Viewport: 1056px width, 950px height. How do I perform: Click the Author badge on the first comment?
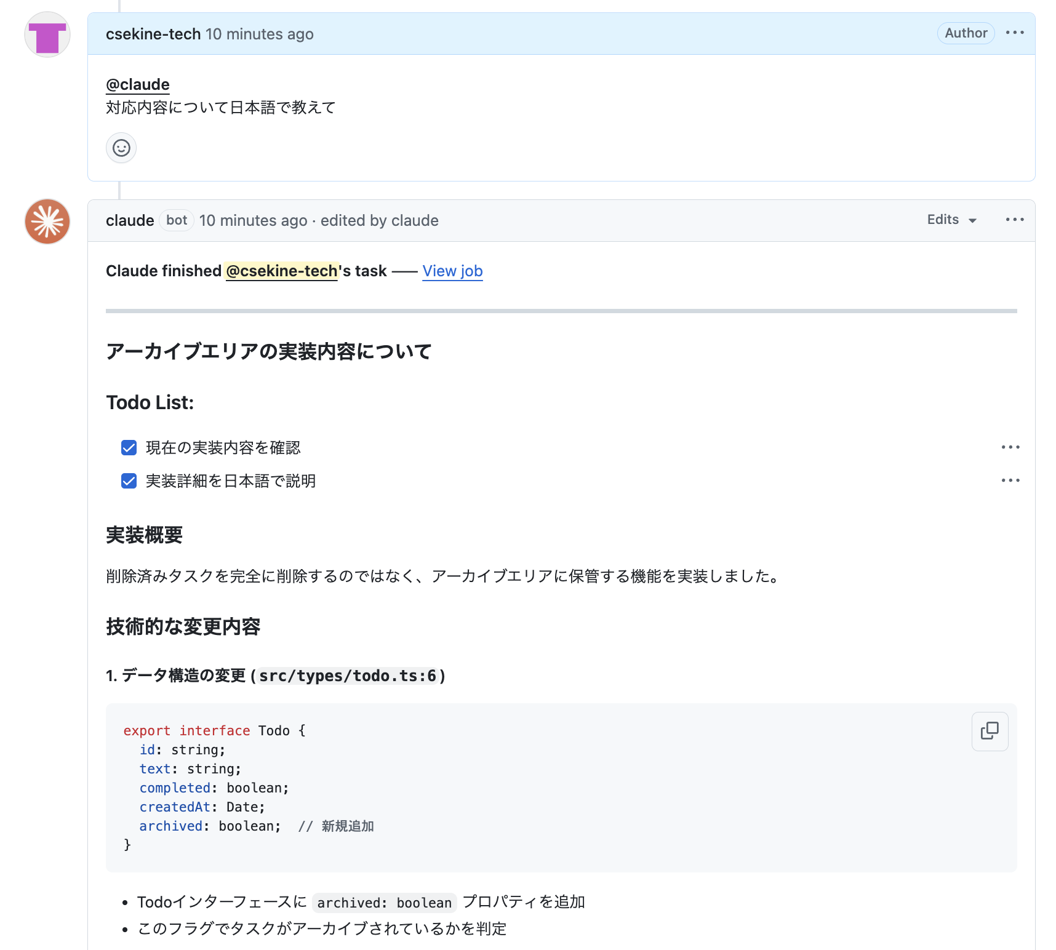(x=966, y=33)
